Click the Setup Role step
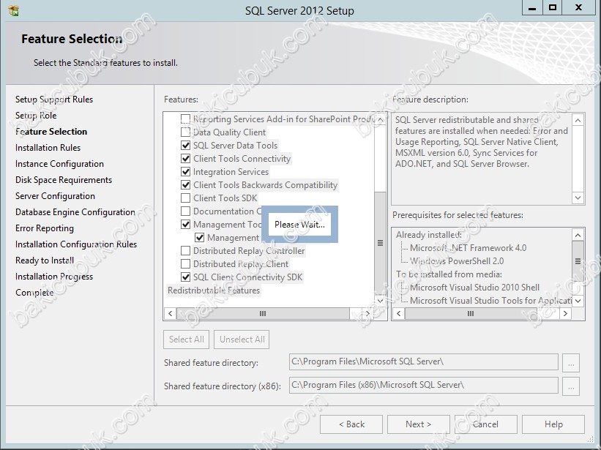 click(x=36, y=116)
